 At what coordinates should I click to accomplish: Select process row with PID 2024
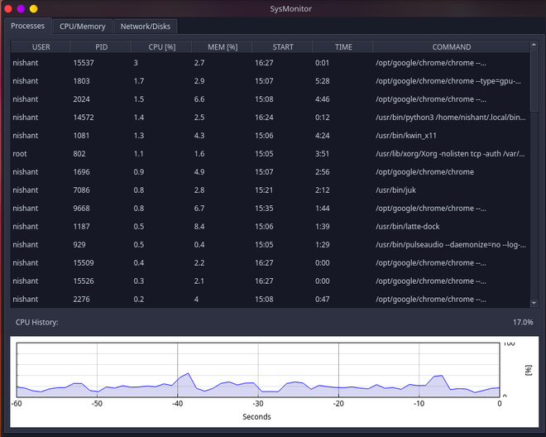click(271, 99)
